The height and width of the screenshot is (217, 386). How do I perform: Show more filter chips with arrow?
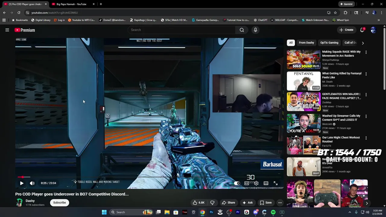[363, 43]
